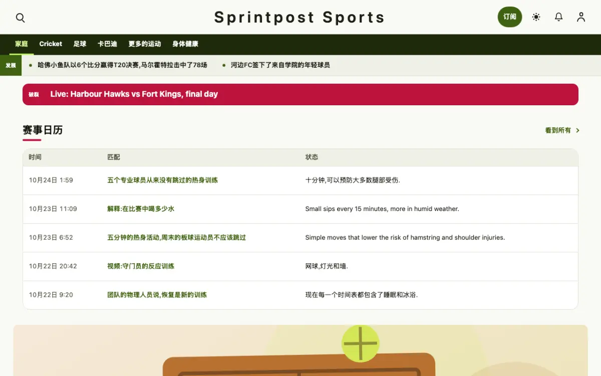Open 五个专业球员从来没有跳过的热身训练 article
The width and height of the screenshot is (601, 376).
(x=163, y=180)
